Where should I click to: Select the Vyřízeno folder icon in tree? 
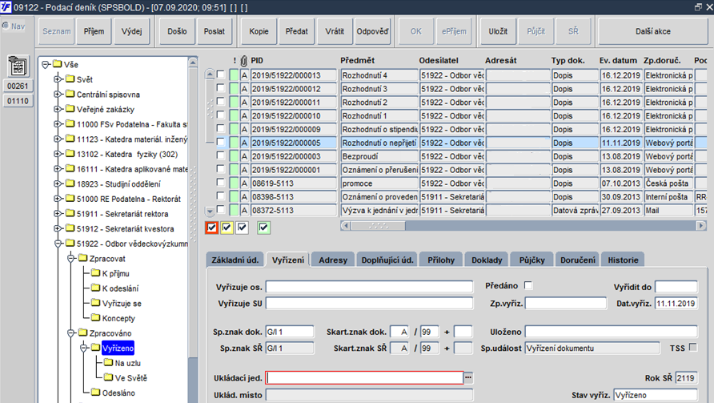pos(95,348)
